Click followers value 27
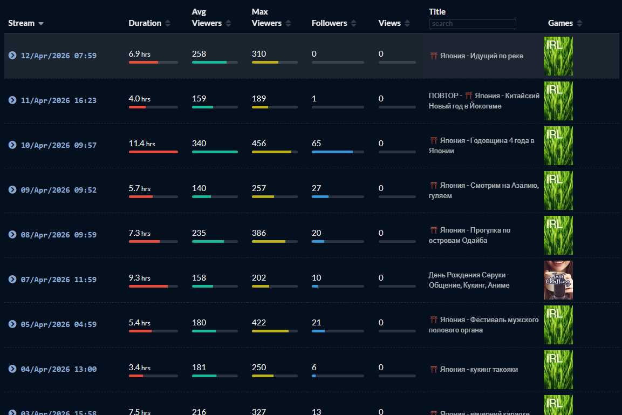This screenshot has height=415, width=622. click(316, 188)
